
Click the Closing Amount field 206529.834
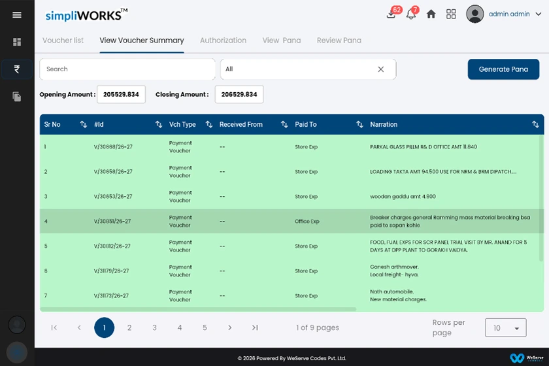click(x=239, y=94)
